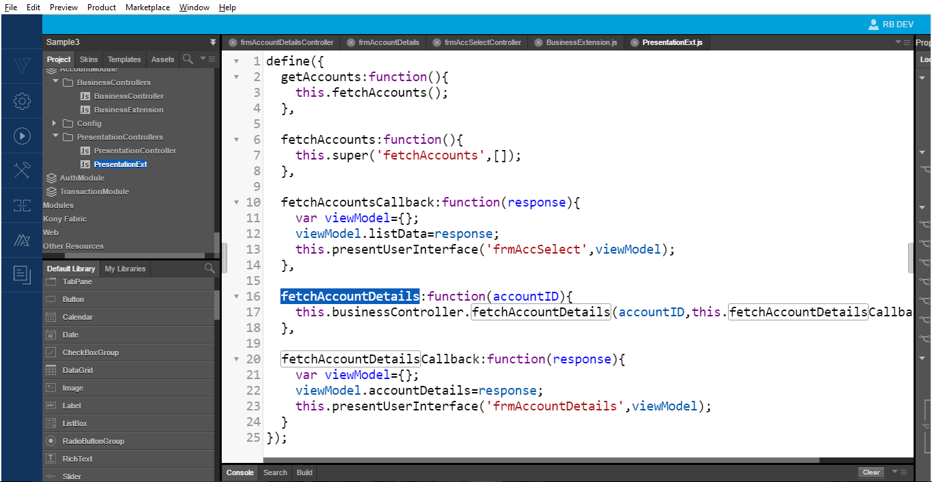Click the library panel search magnifier
This screenshot has width=932, height=482.
tap(209, 269)
